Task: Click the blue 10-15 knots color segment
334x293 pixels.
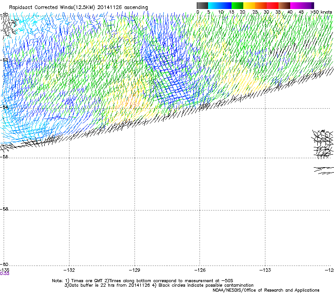Action: click(226, 5)
